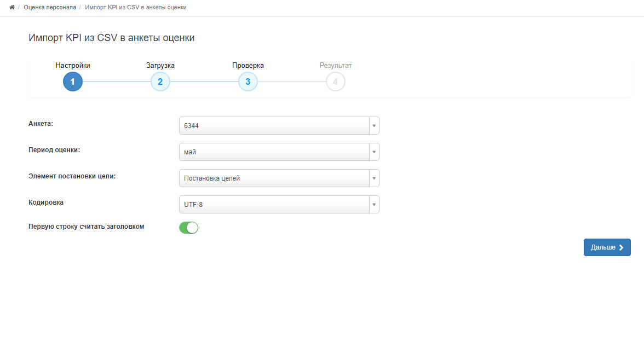Click the Настройки step label
This screenshot has height=359, width=644.
coord(73,65)
